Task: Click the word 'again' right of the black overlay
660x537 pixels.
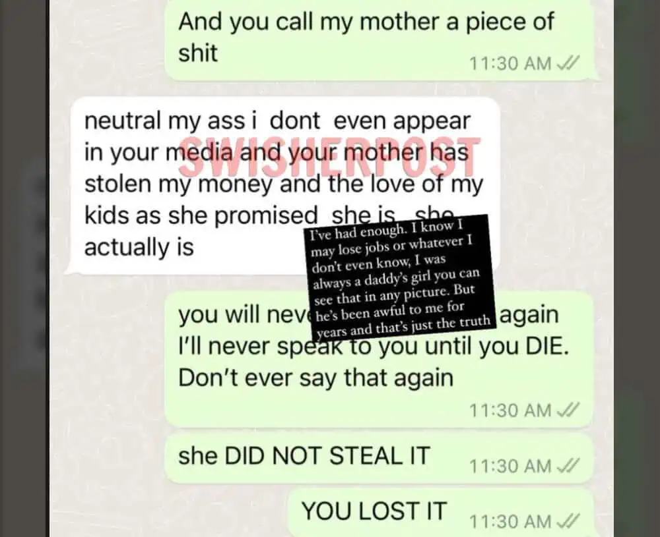Action: 529,316
